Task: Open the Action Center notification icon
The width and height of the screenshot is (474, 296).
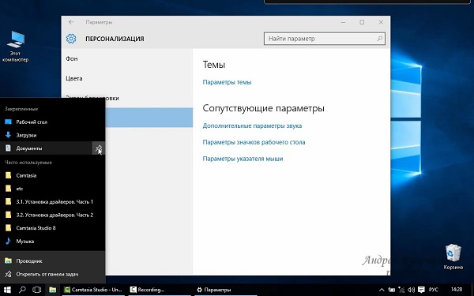Action: [x=421, y=290]
